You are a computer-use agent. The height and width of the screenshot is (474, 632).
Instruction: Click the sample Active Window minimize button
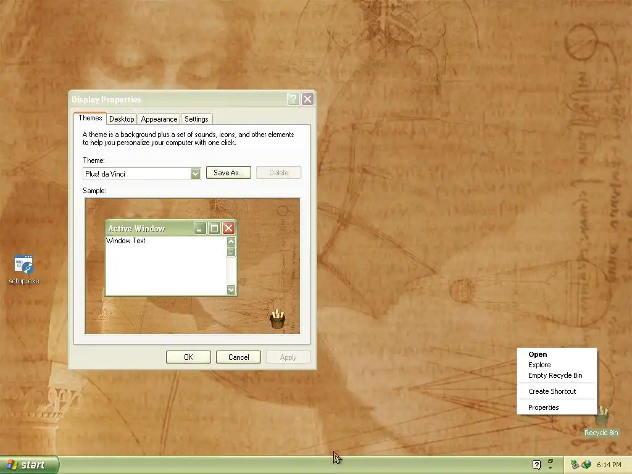tap(200, 228)
